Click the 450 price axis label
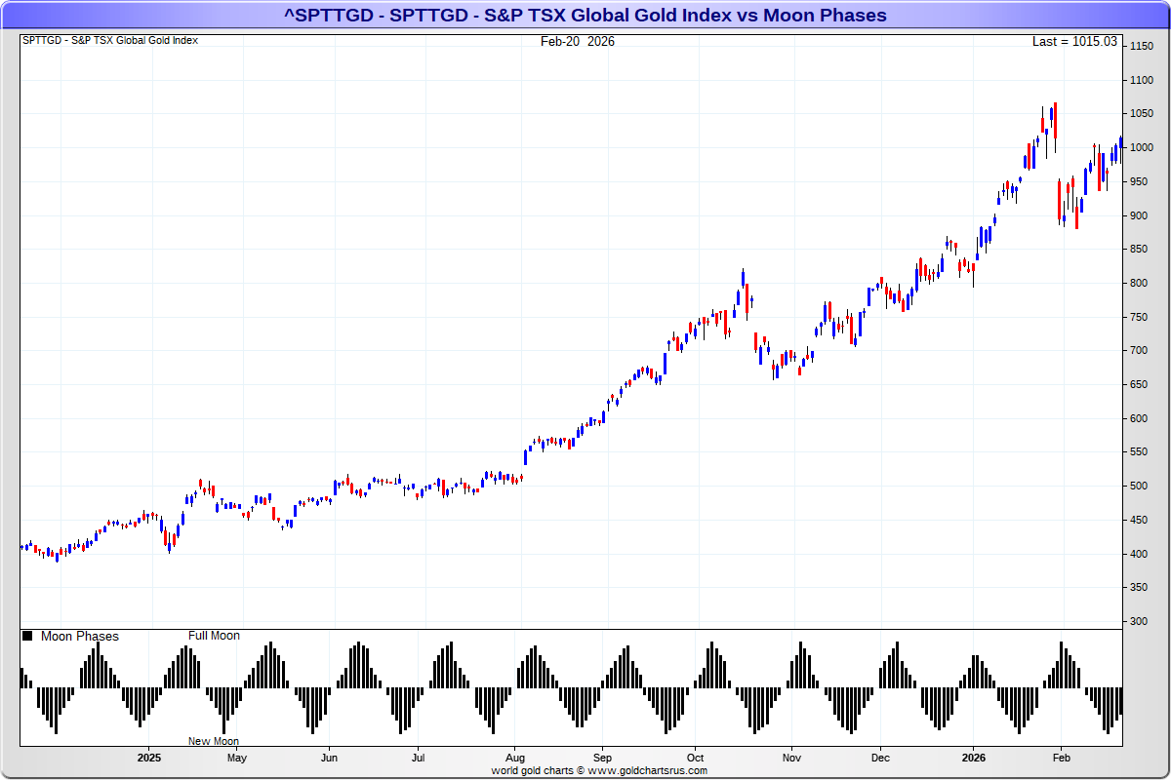1171x780 pixels. coord(1139,520)
